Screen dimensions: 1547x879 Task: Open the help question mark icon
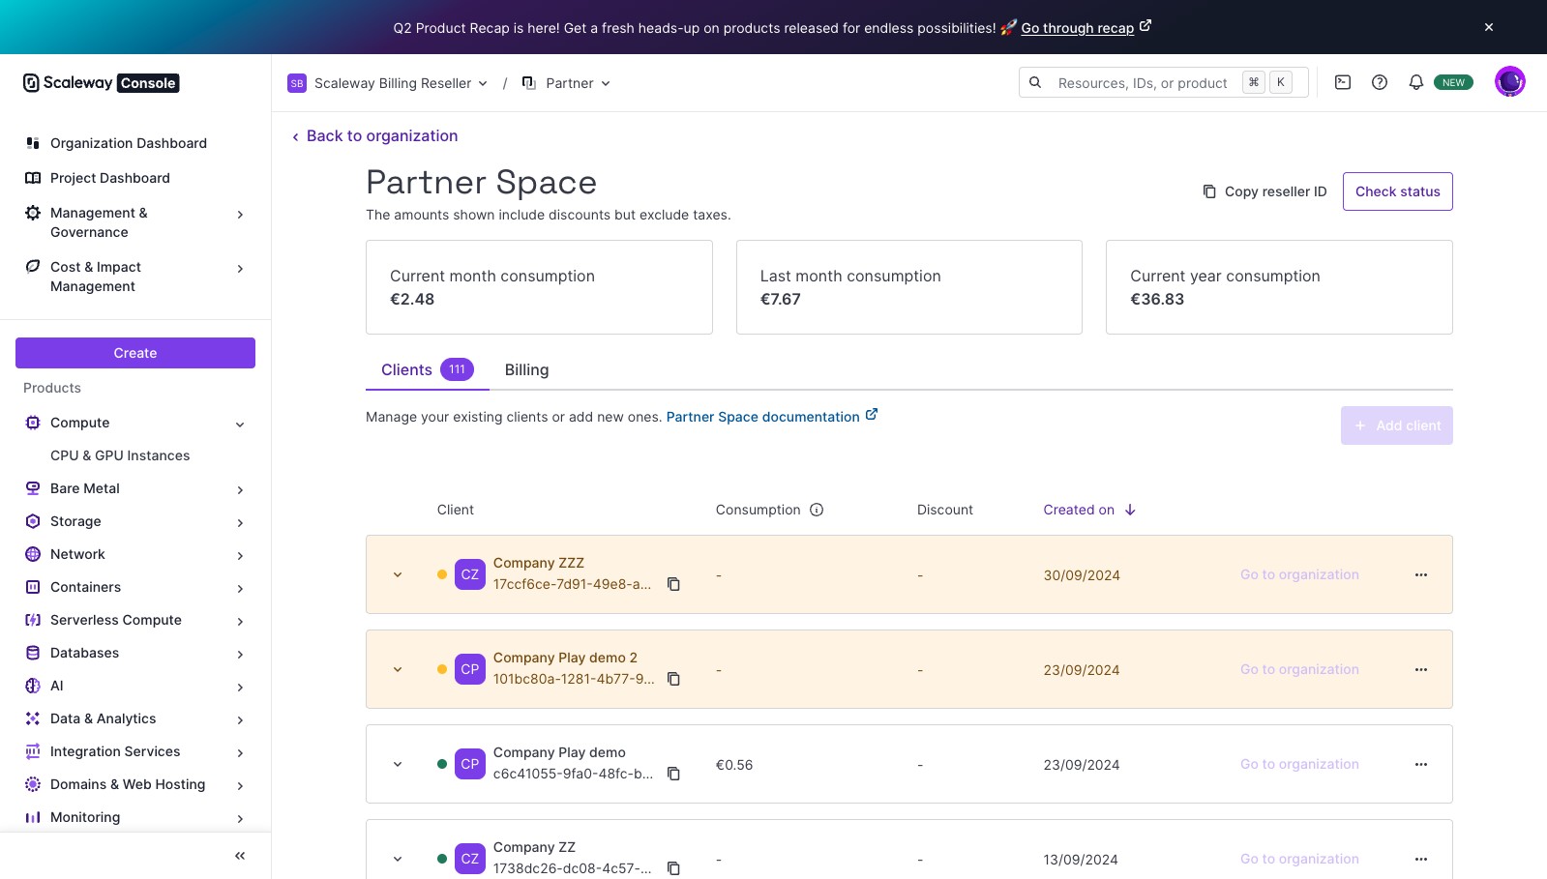point(1380,82)
